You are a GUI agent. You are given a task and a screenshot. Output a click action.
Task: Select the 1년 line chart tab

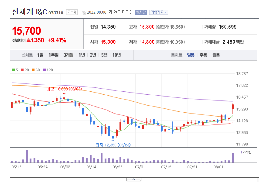pos(82,55)
